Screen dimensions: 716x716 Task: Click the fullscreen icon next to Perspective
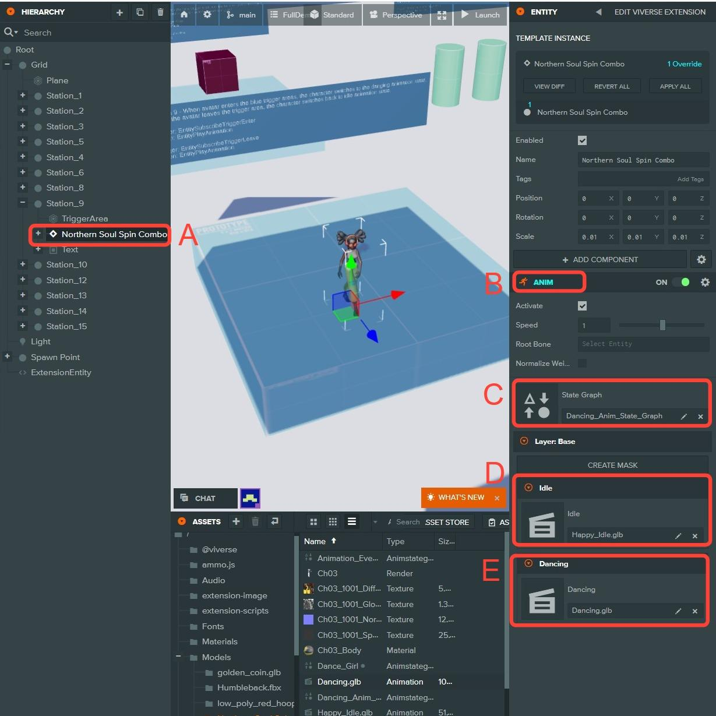pyautogui.click(x=442, y=15)
